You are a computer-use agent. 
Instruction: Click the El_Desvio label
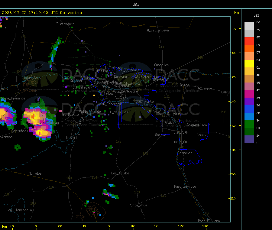(70, 115)
